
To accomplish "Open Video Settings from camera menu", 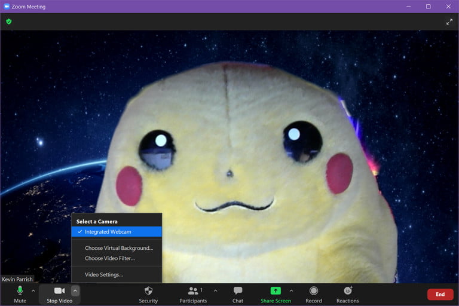I will (104, 275).
